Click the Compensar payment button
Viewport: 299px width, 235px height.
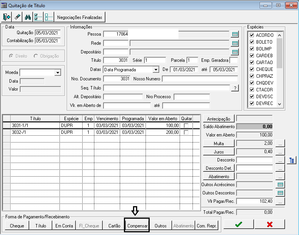point(137,226)
